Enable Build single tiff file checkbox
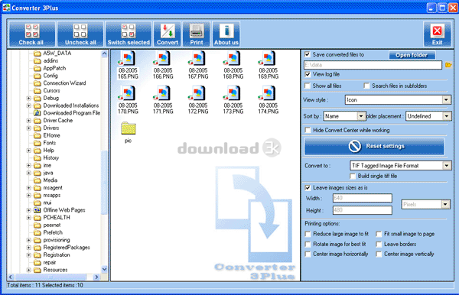 (x=353, y=176)
